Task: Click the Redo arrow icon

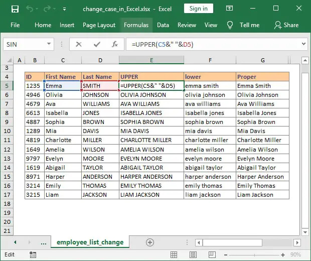Action: point(47,9)
